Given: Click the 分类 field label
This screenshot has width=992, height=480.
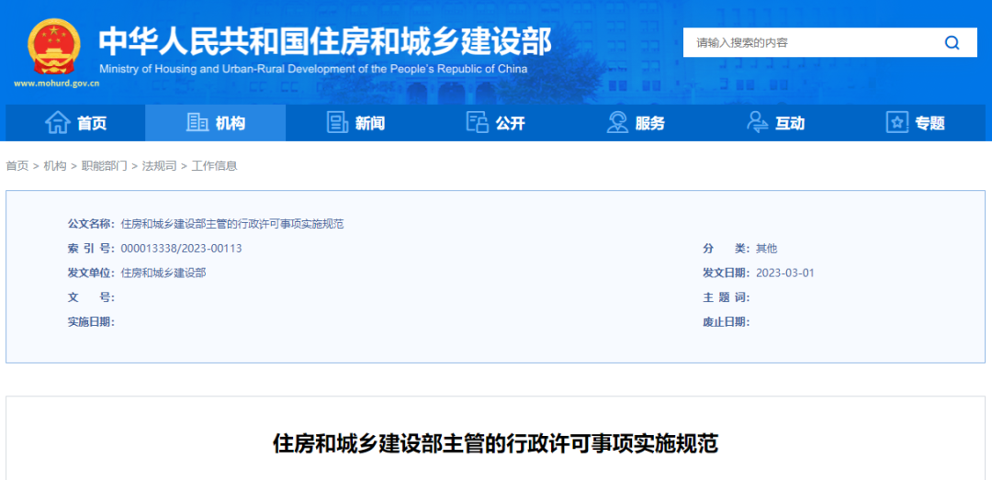Looking at the screenshot, I should (727, 249).
